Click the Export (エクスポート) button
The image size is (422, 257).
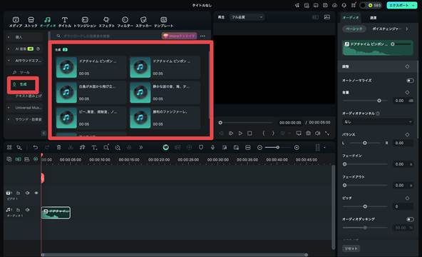(401, 5)
